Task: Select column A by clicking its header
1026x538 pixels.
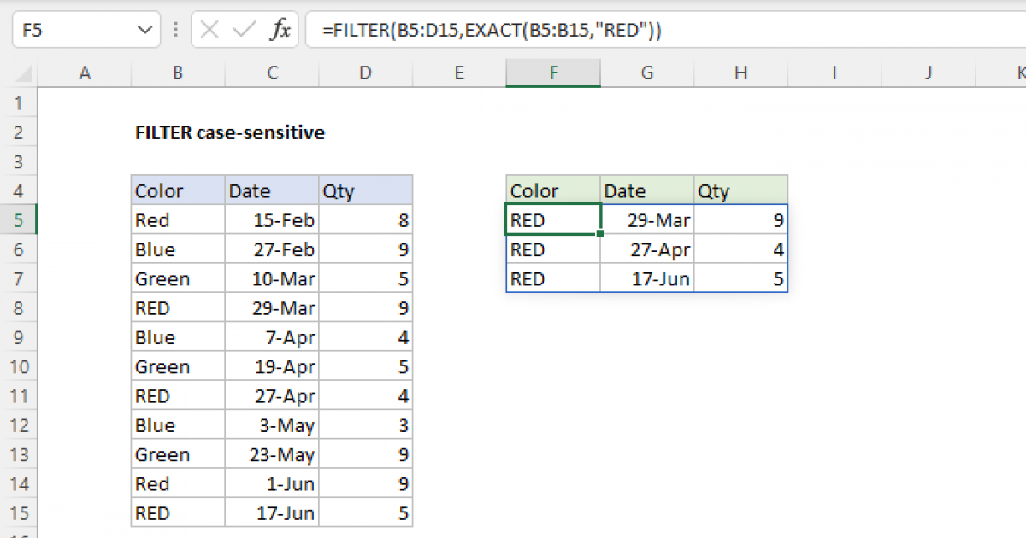Action: (x=85, y=73)
